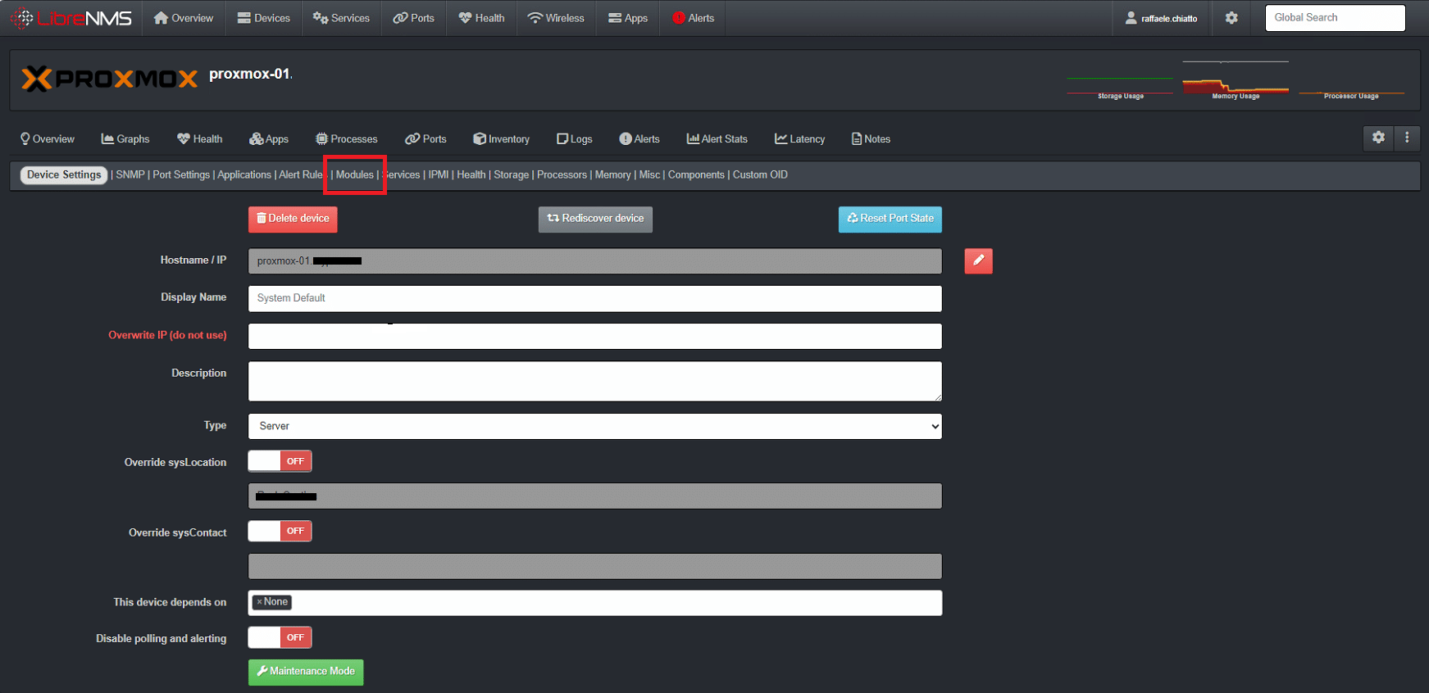Toggle Disable polling and alerting switch
1429x693 pixels.
coord(280,637)
